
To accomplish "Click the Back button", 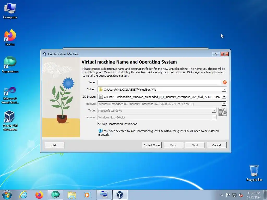I will coord(173,145).
